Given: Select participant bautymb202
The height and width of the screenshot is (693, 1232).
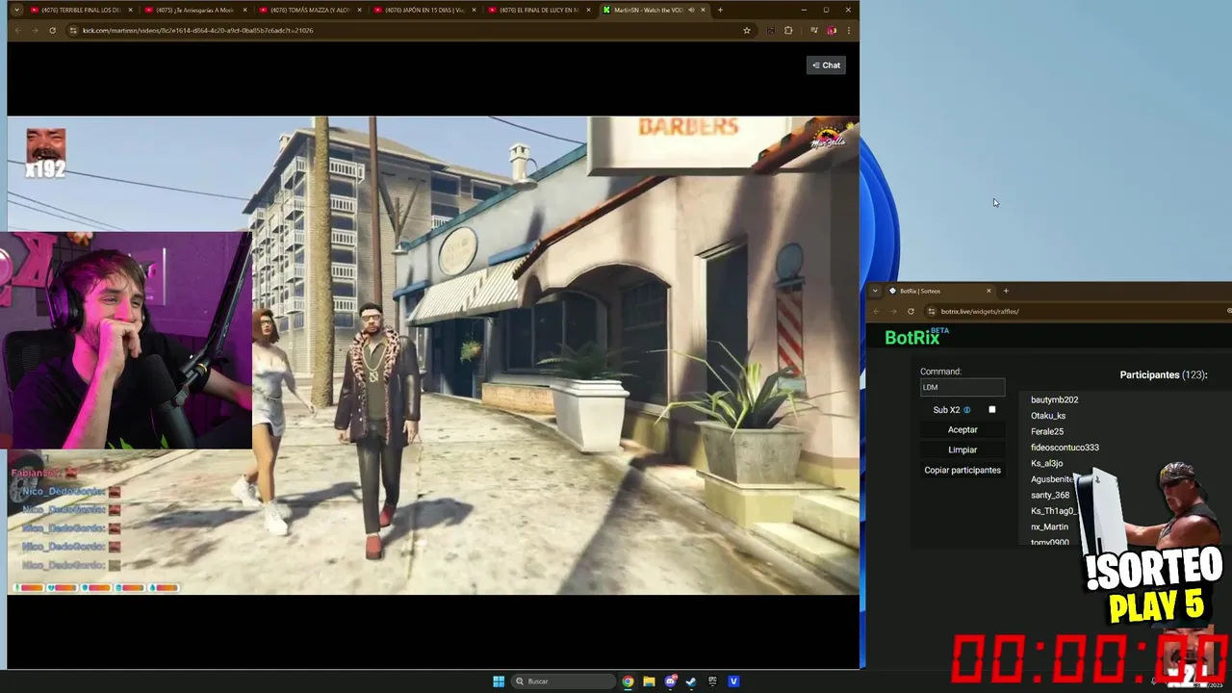Looking at the screenshot, I should coord(1054,399).
